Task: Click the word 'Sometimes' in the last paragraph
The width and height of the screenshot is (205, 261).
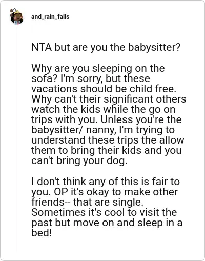Action: pos(58,212)
